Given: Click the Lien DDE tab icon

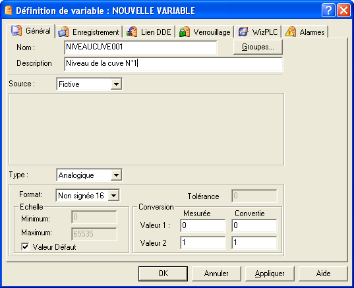Looking at the screenshot, I should tap(132, 32).
